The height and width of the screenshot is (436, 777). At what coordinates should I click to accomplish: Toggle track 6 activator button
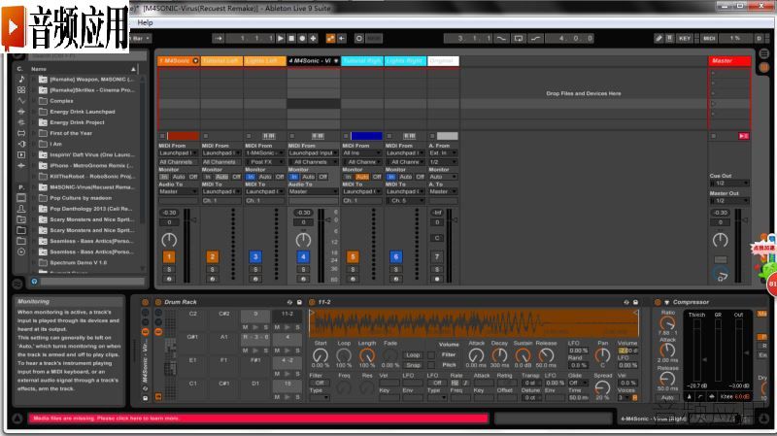(395, 256)
